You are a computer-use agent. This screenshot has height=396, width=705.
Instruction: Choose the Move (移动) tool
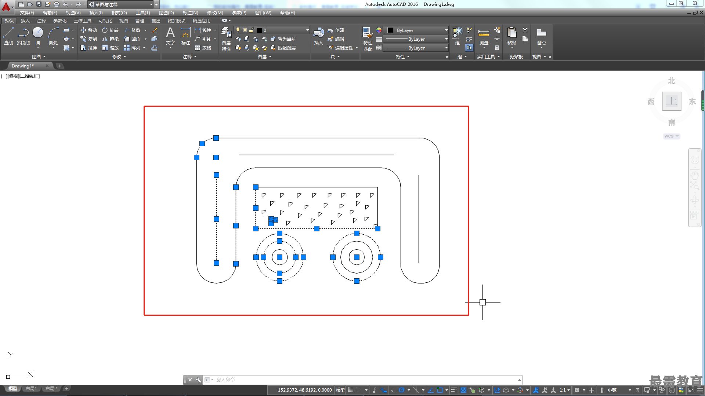(x=88, y=30)
